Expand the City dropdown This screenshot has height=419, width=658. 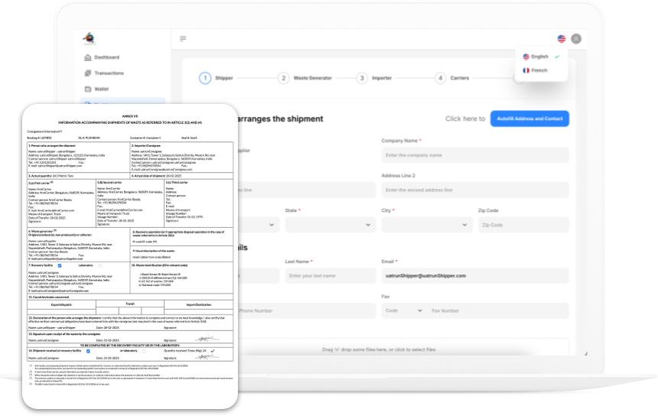point(427,226)
